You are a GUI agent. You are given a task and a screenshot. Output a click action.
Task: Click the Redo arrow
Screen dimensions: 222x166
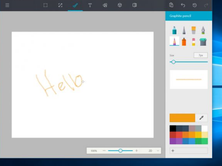click(x=206, y=5)
